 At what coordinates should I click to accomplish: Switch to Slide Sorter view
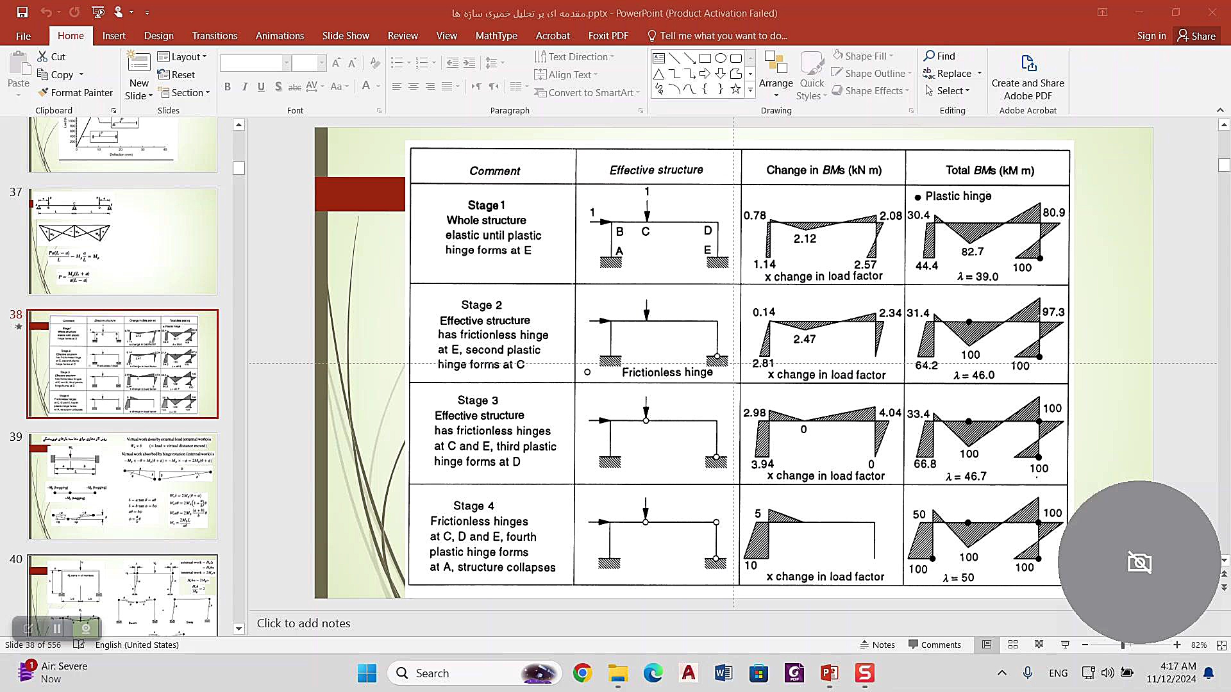pyautogui.click(x=1013, y=645)
